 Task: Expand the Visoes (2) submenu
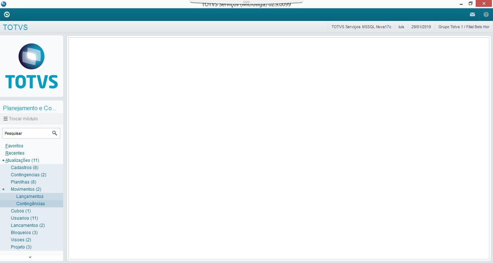click(21, 240)
